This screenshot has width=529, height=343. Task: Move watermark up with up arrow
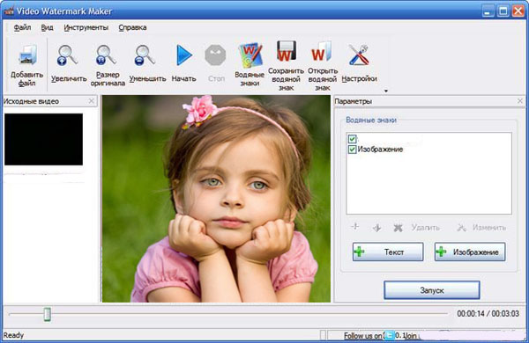pos(355,227)
